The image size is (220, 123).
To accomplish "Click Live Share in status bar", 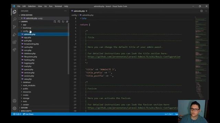I will [28, 114].
